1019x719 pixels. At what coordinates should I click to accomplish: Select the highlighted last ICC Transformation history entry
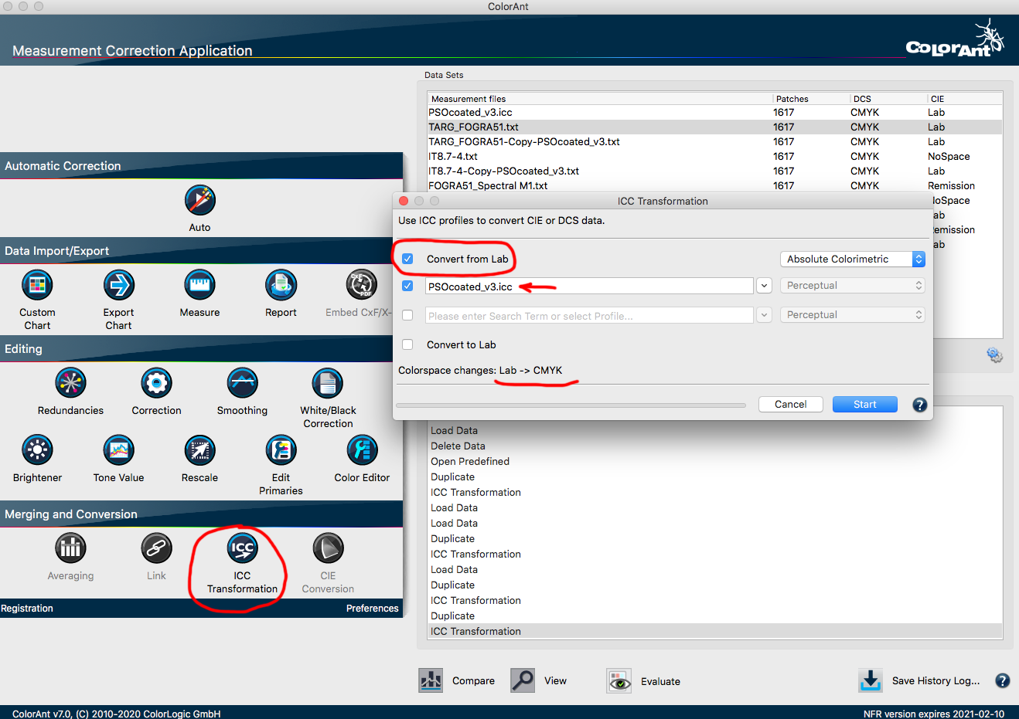tap(714, 632)
